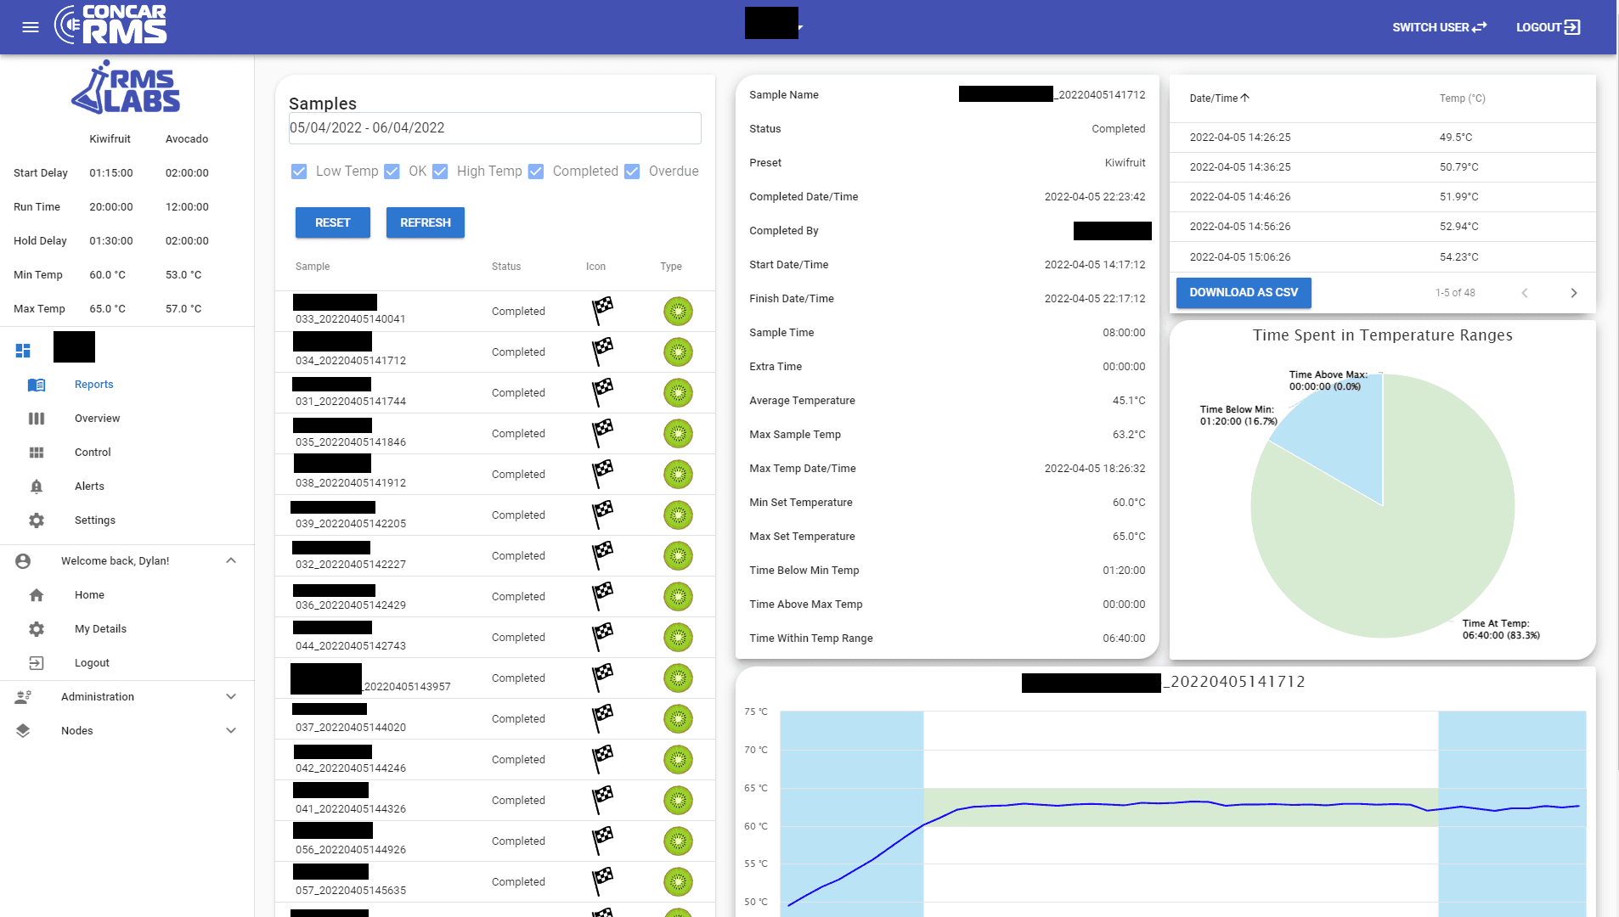Click the dashboard grid icon in sidebar
The image size is (1619, 917).
[23, 351]
